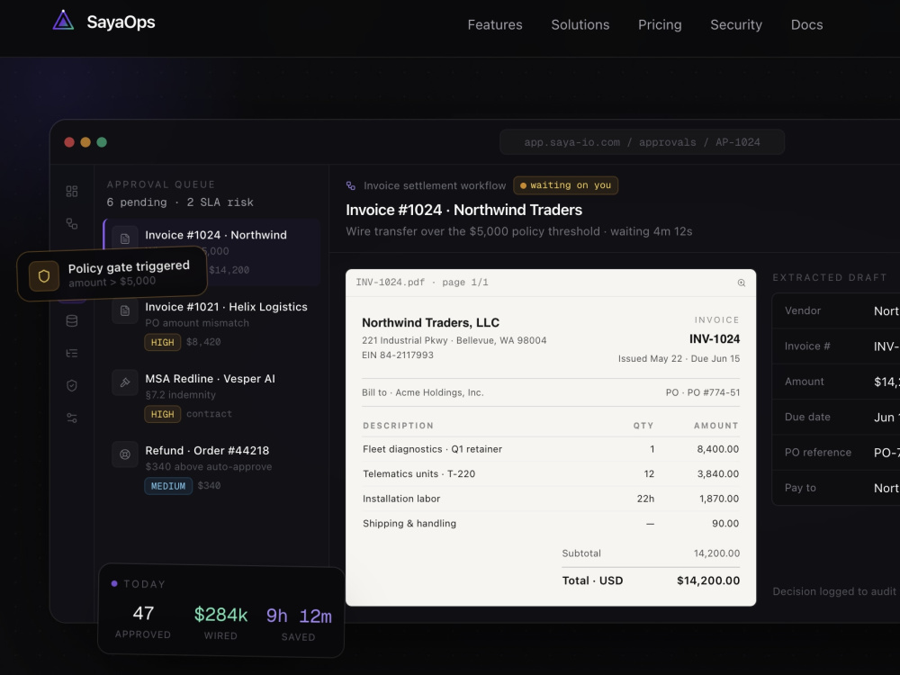900x675 pixels.
Task: Select MSA Redline · Vesper AI queue item
Action: coord(211,396)
